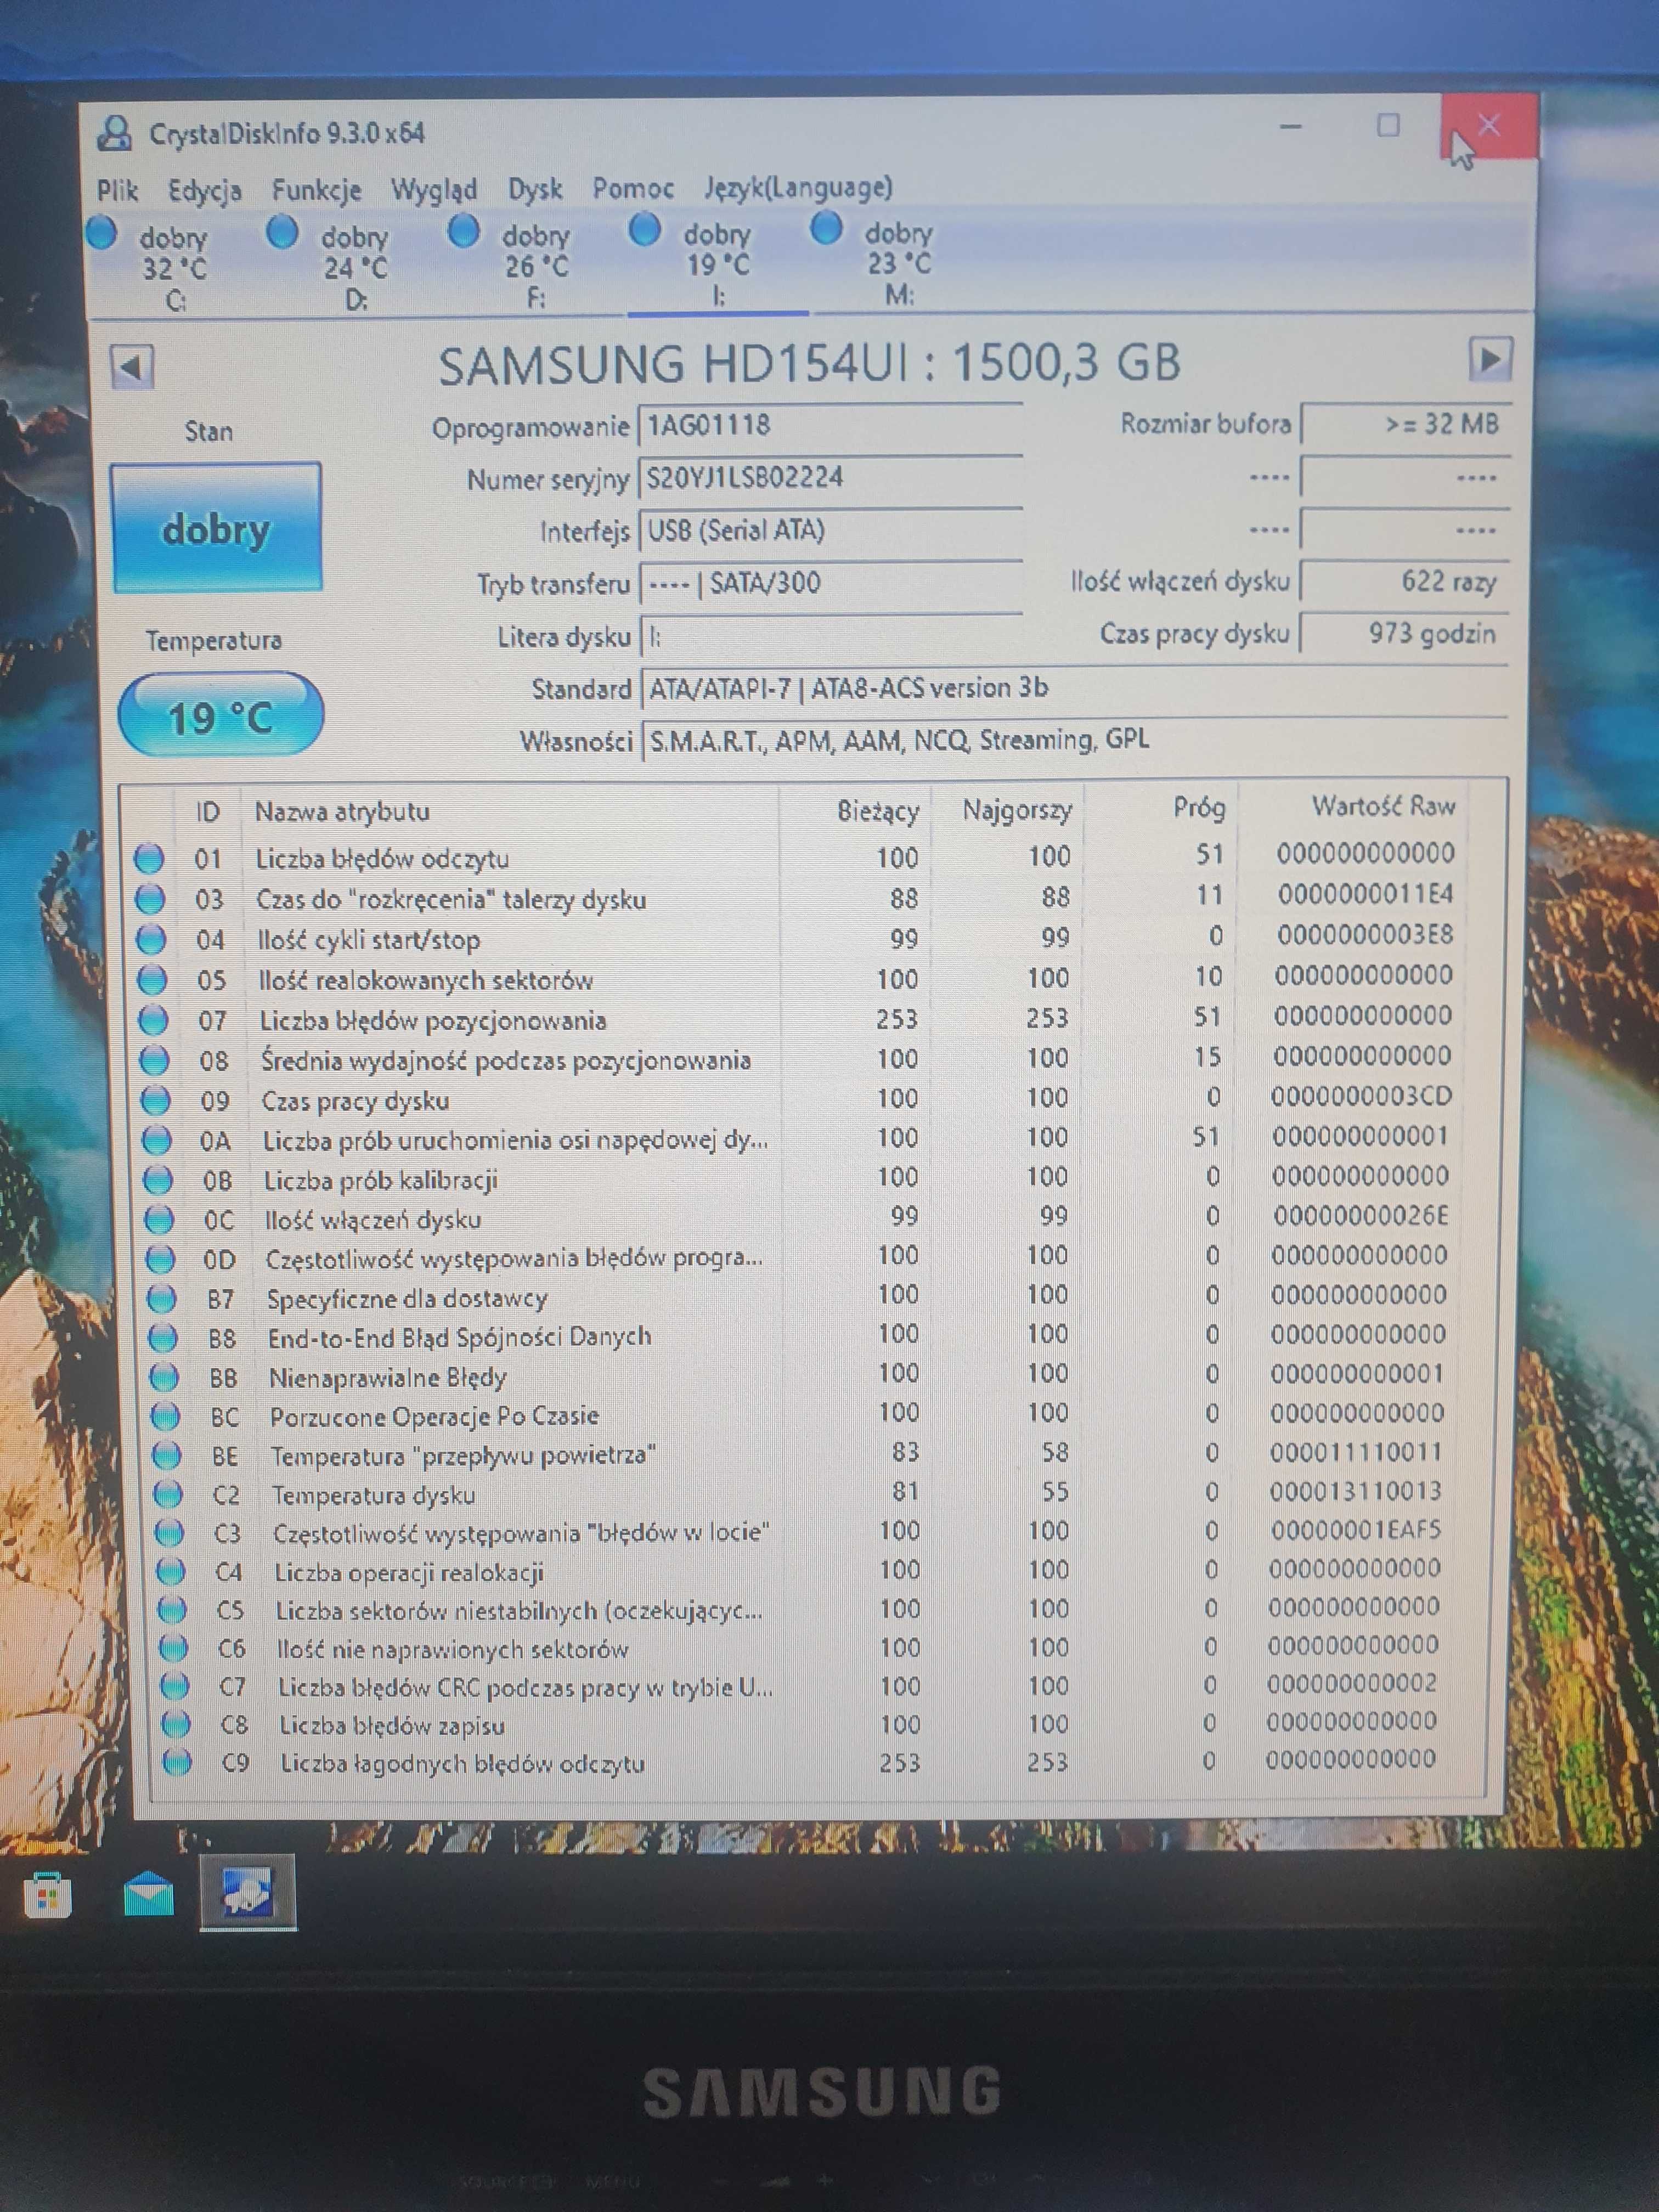Click status icon for C6 Ilość nie naprawionych sektorów
This screenshot has height=2212, width=1659.
pyautogui.click(x=172, y=1648)
